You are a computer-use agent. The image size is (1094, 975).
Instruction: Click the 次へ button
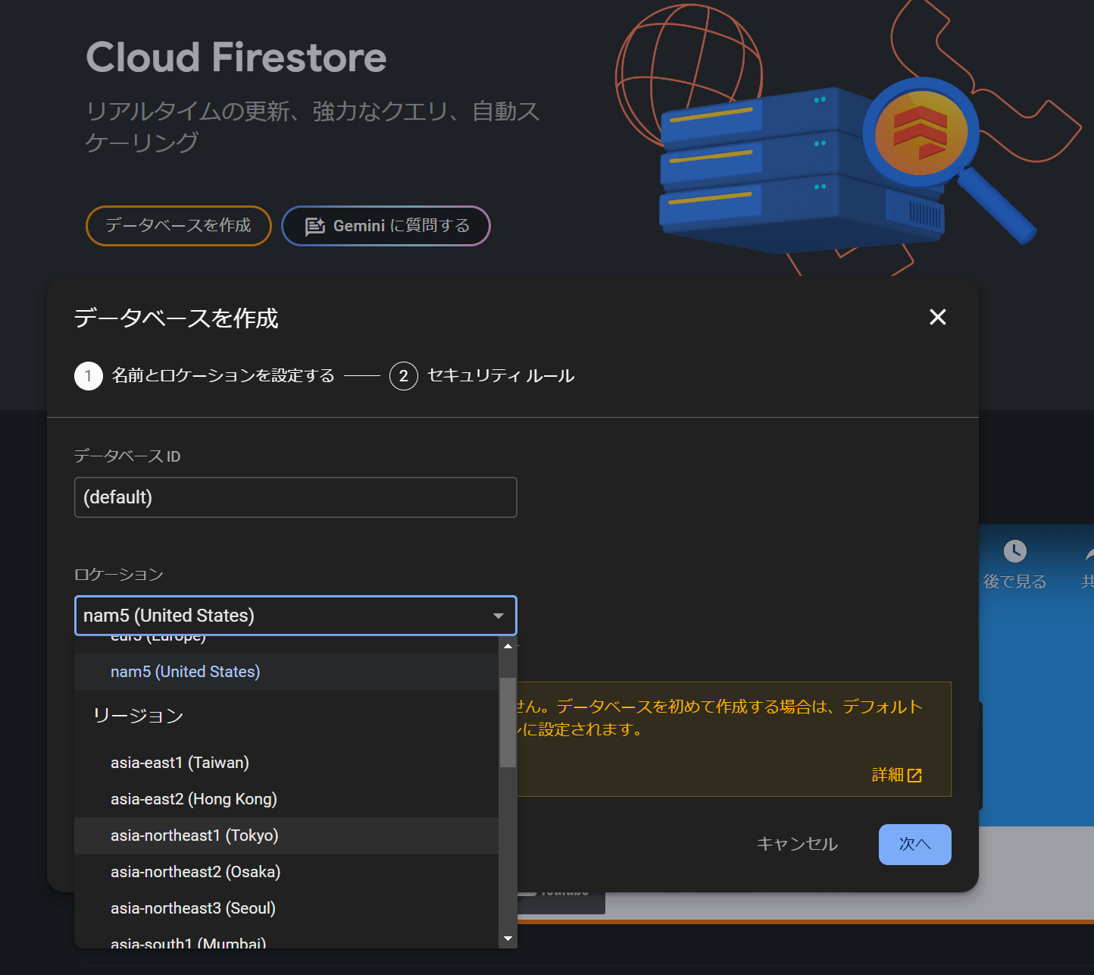pyautogui.click(x=915, y=845)
